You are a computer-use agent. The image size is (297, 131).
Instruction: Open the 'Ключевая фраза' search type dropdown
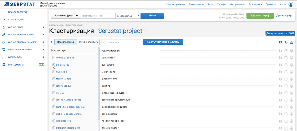(x=65, y=16)
